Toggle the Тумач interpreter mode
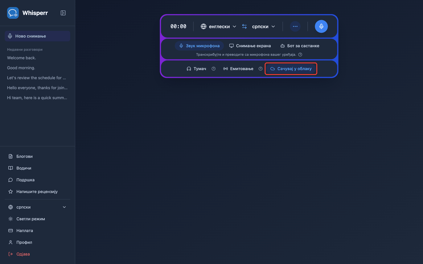The height and width of the screenshot is (264, 423). 196,69
